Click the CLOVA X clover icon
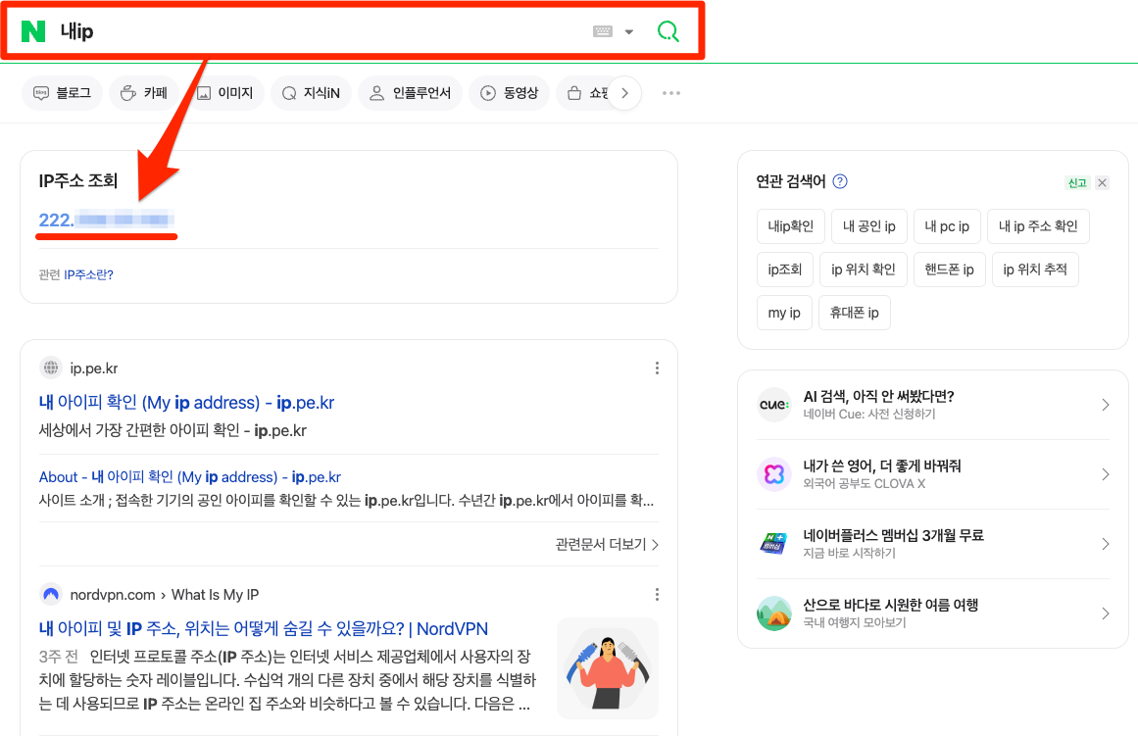The image size is (1138, 736). (774, 474)
